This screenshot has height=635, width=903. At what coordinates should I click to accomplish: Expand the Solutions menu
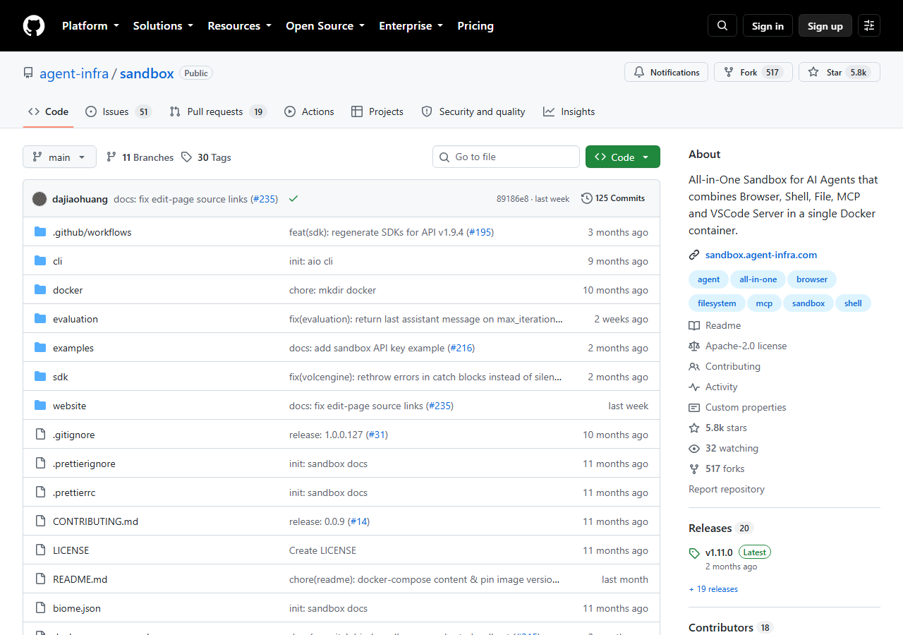(x=163, y=25)
